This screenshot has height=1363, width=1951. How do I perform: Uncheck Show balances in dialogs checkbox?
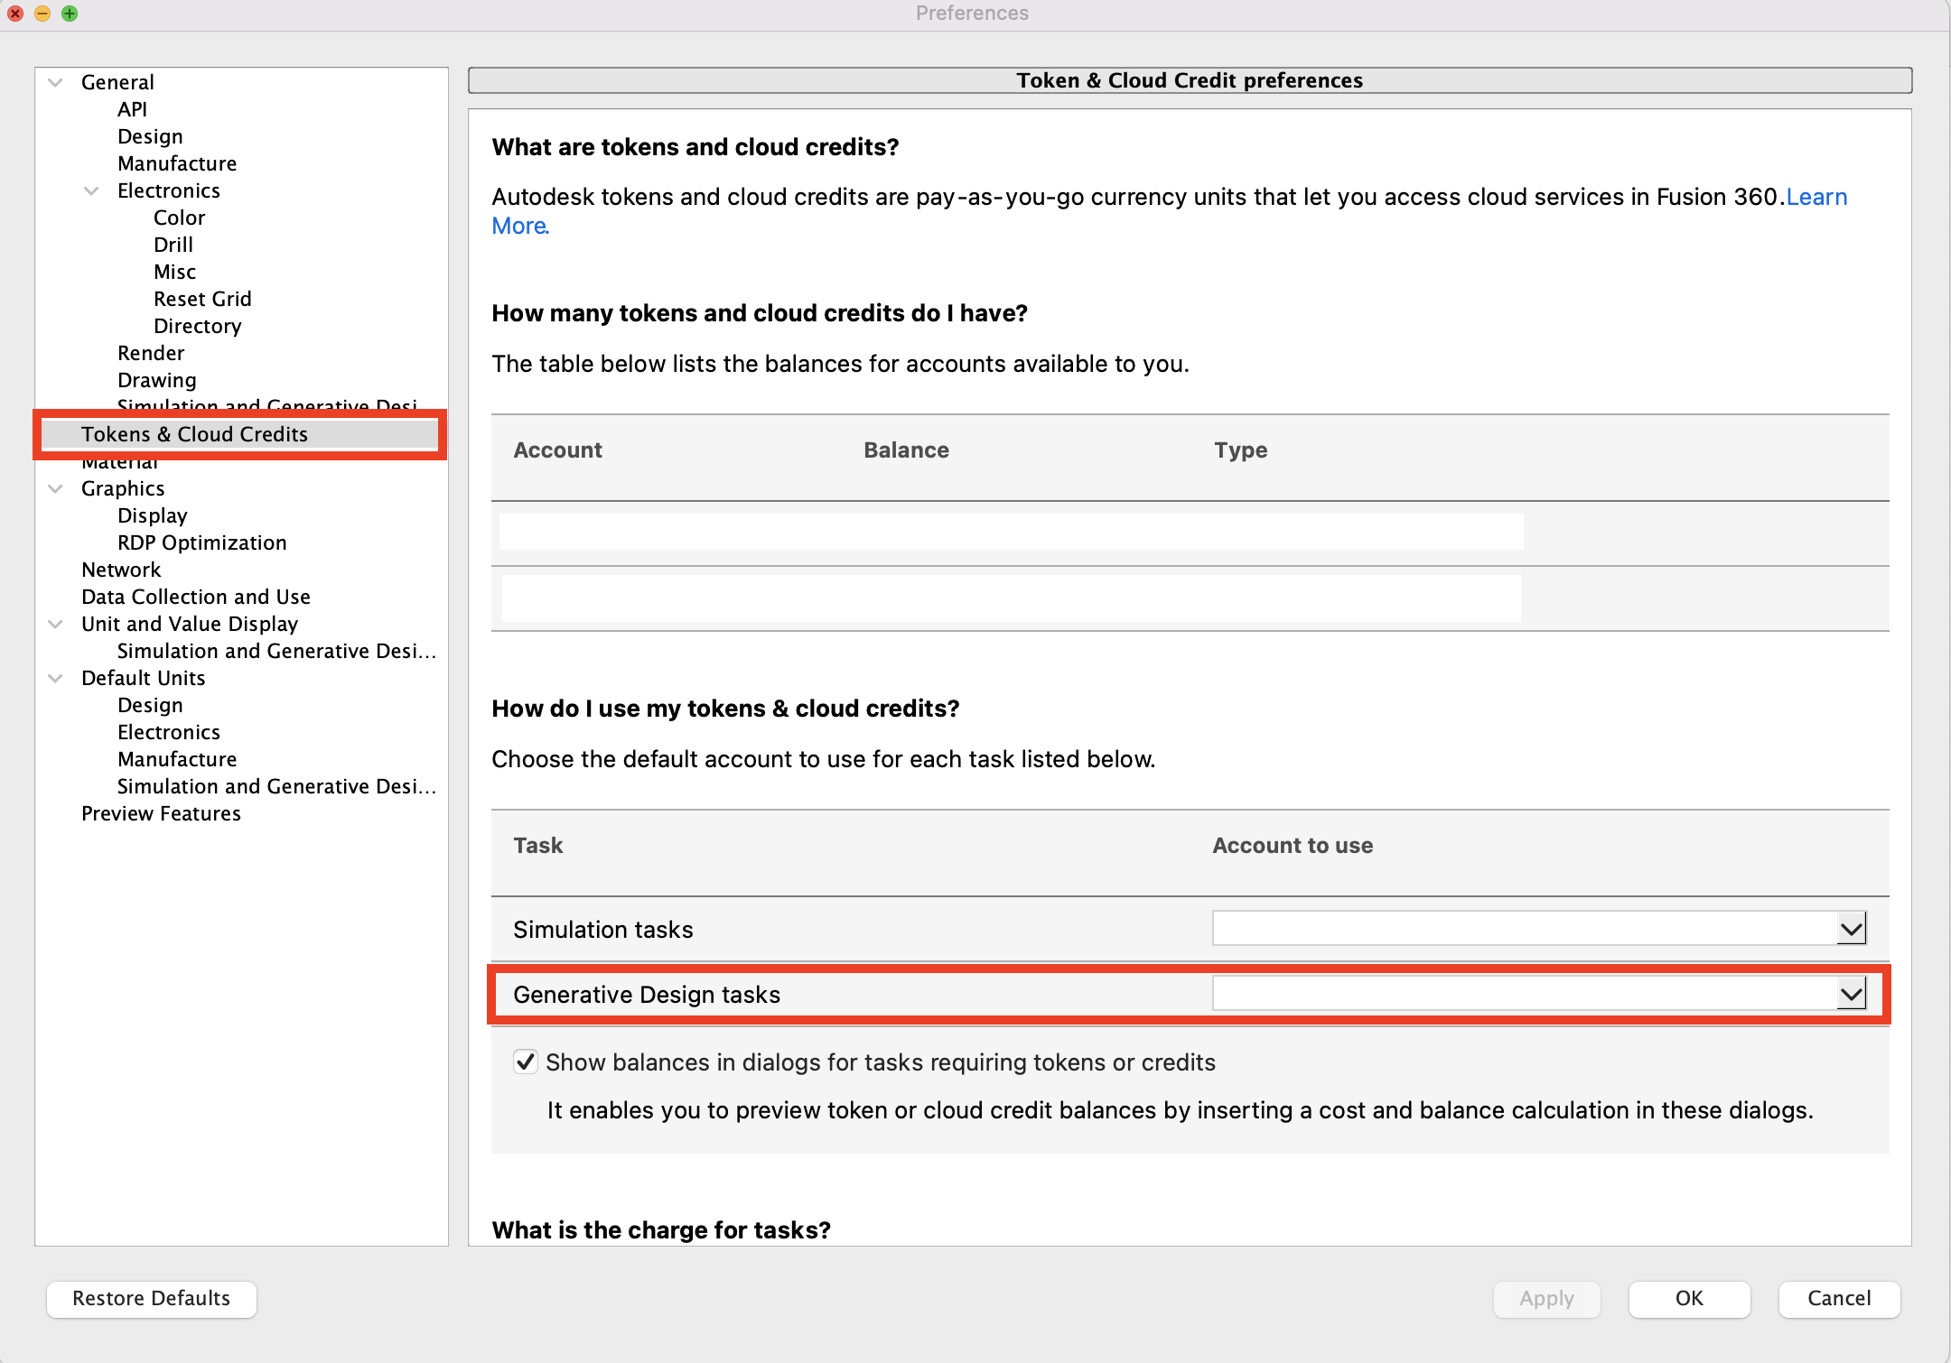tap(526, 1062)
